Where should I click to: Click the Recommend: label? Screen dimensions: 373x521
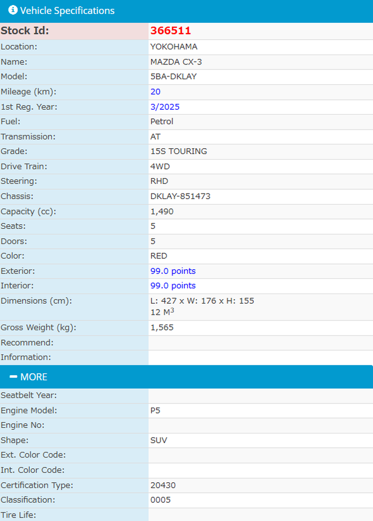click(x=27, y=343)
